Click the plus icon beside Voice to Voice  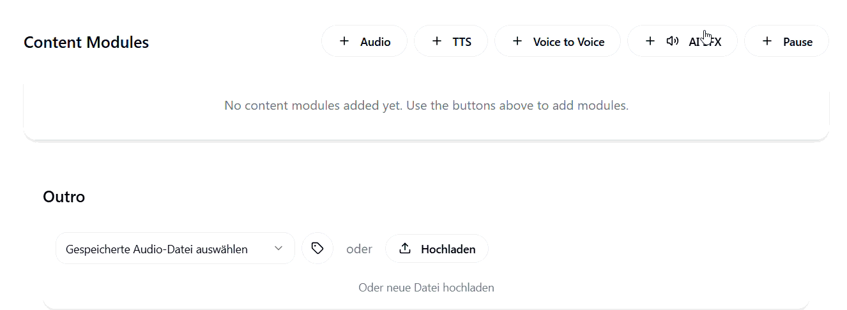click(x=517, y=41)
